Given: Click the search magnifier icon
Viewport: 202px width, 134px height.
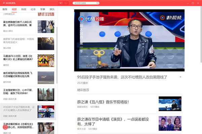Looking at the screenshot, I should coord(98,3).
